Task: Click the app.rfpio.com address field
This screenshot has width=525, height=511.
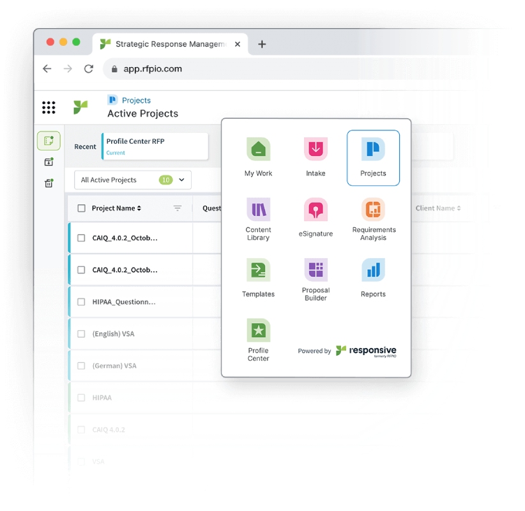Action: (x=153, y=69)
